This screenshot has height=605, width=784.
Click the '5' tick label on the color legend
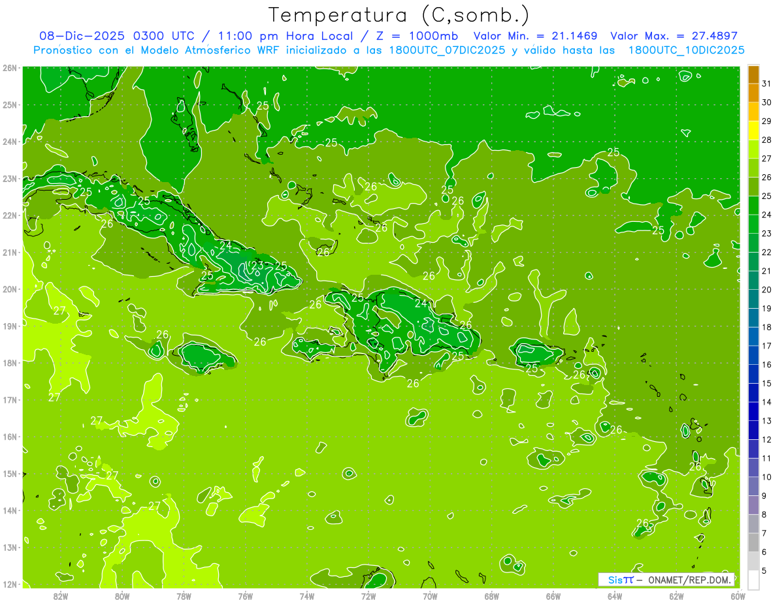pos(764,570)
